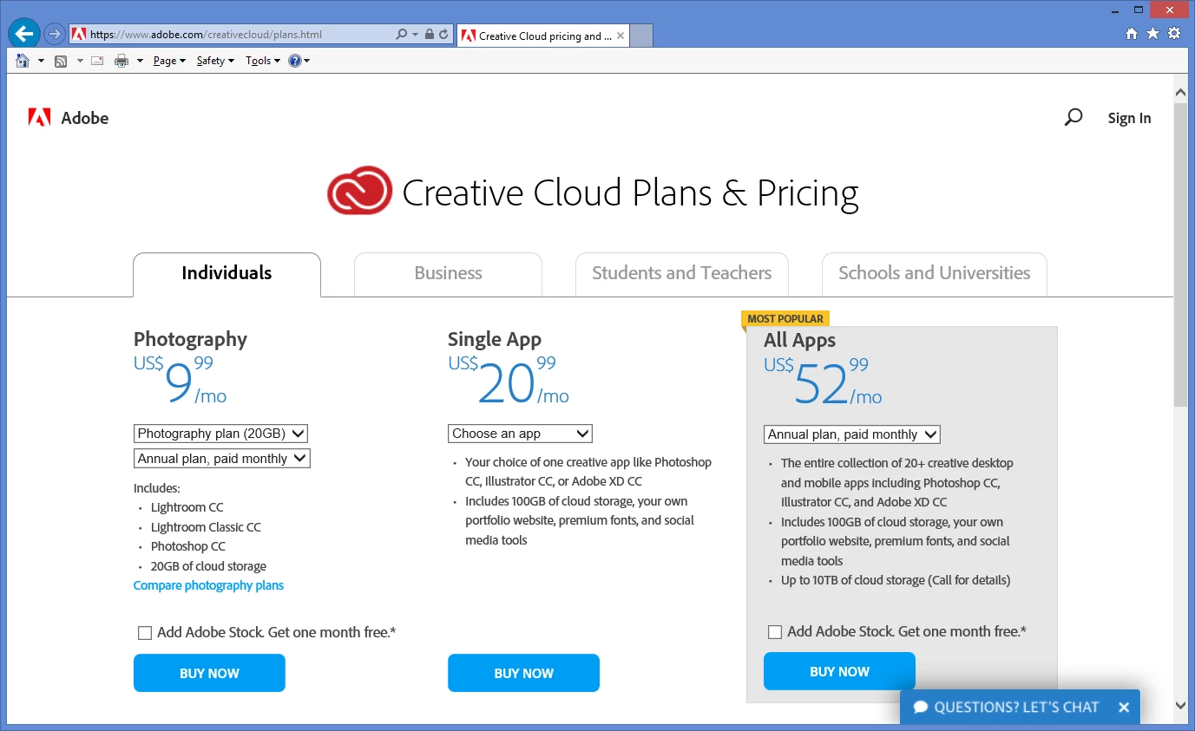Click BUY NOW for the All Apps plan
1195x731 pixels.
coord(839,671)
